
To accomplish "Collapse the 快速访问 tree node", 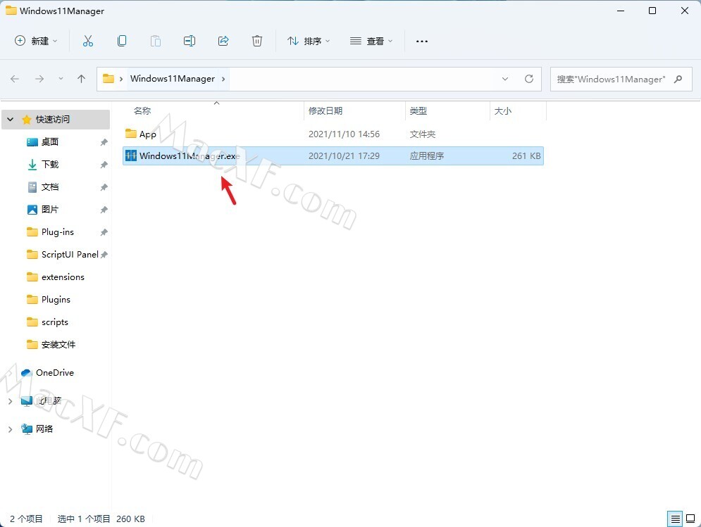I will click(11, 120).
